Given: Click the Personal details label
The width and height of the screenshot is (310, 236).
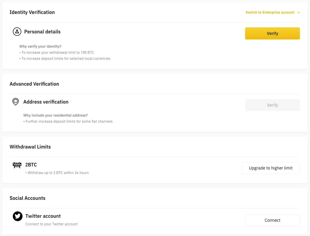Looking at the screenshot, I should [x=42, y=32].
